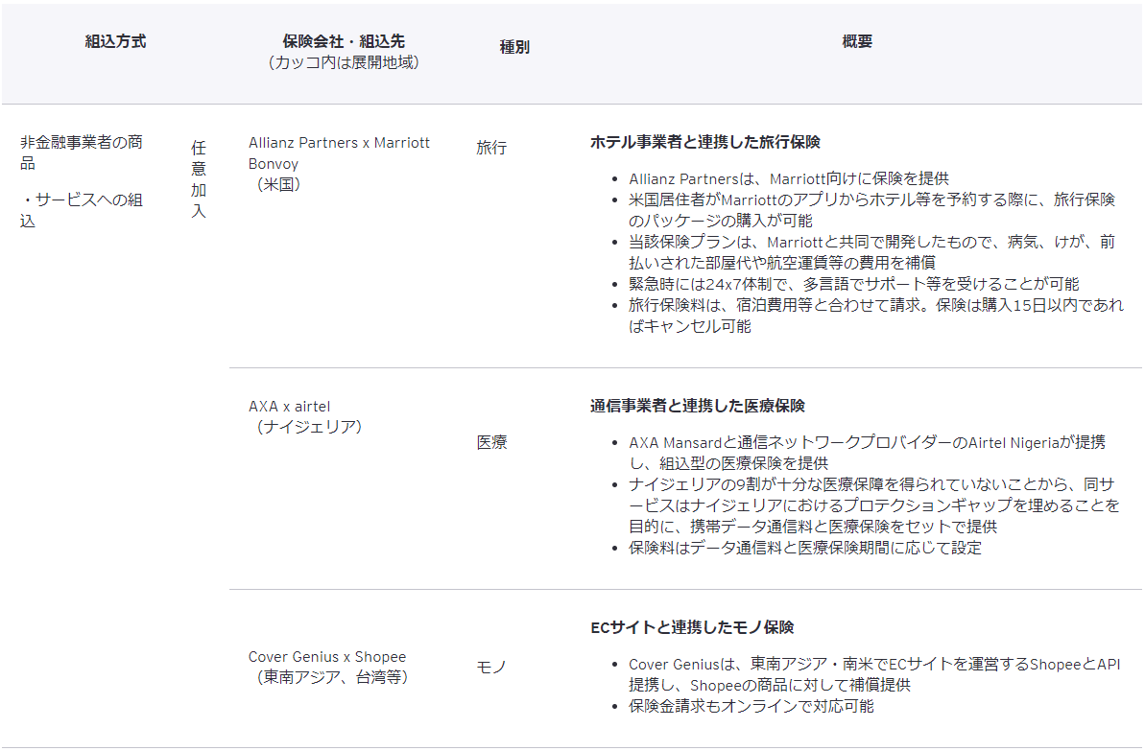1145x751 pixels.
Task: Click the bullet about 24x7 multilingual support
Action: [x=853, y=284]
